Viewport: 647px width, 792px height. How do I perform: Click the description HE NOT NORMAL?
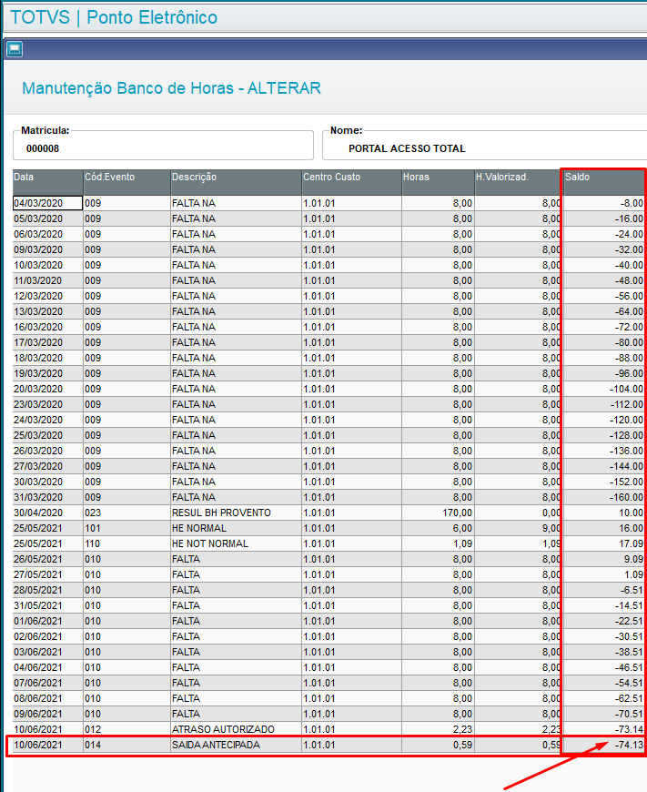(x=210, y=543)
